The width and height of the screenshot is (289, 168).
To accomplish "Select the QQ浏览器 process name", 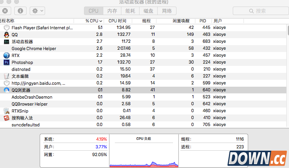I will coord(21,90).
